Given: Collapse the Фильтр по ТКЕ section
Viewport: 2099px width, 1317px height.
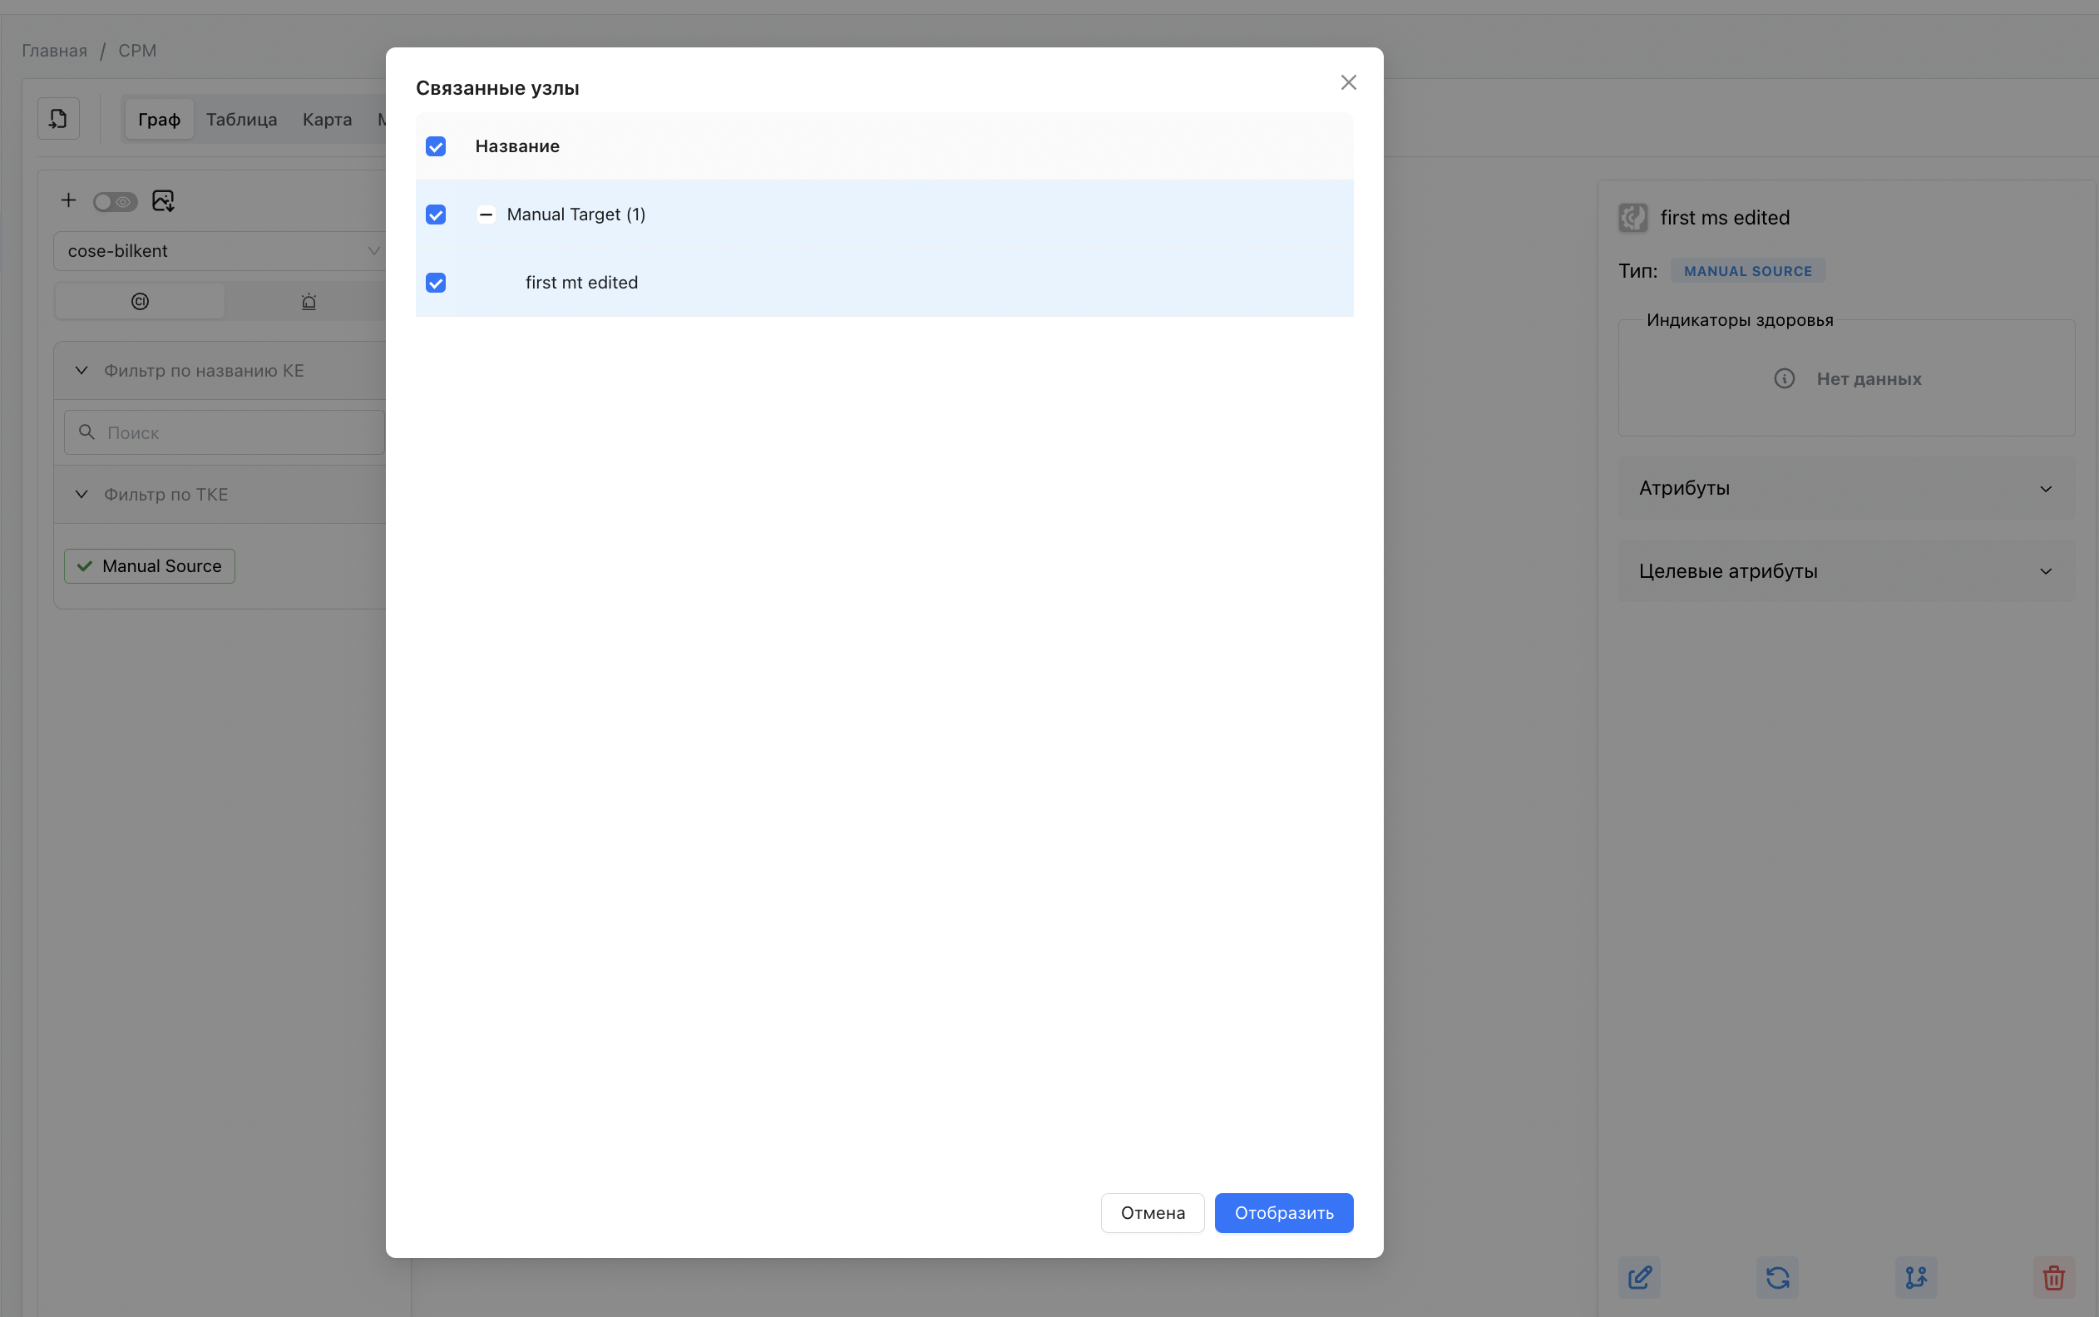Looking at the screenshot, I should 220,494.
